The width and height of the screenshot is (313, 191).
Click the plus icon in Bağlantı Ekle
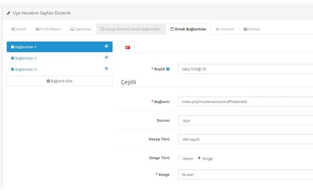[x=48, y=81]
